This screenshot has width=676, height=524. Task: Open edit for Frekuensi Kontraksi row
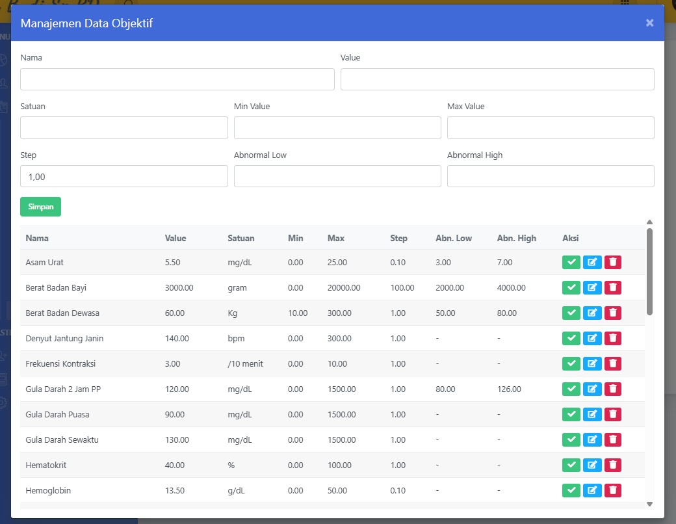[592, 363]
